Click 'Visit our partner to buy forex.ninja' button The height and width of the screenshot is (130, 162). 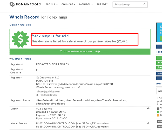[x=80, y=51]
